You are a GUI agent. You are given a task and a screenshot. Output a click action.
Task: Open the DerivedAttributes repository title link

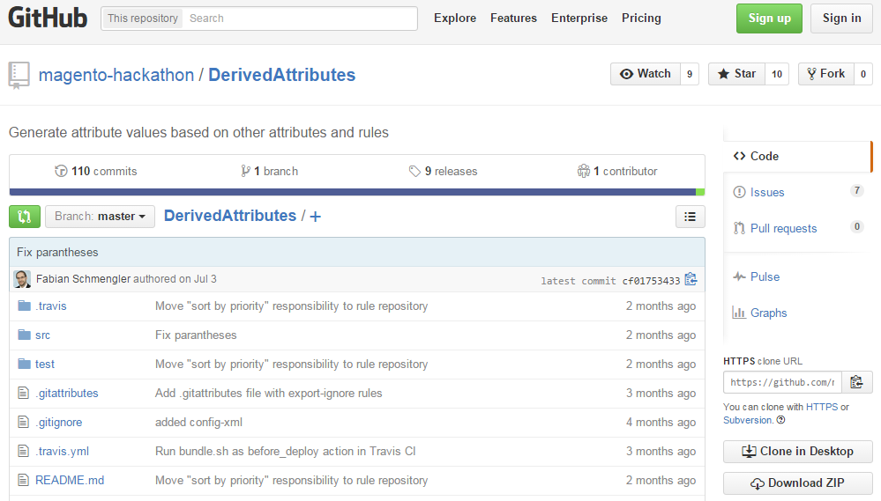click(x=282, y=75)
